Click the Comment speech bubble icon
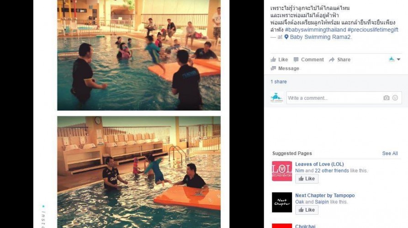Image resolution: width=408 pixels, height=228 pixels. pos(296,59)
